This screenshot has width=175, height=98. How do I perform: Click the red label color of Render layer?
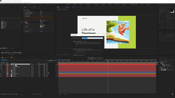[7, 64]
